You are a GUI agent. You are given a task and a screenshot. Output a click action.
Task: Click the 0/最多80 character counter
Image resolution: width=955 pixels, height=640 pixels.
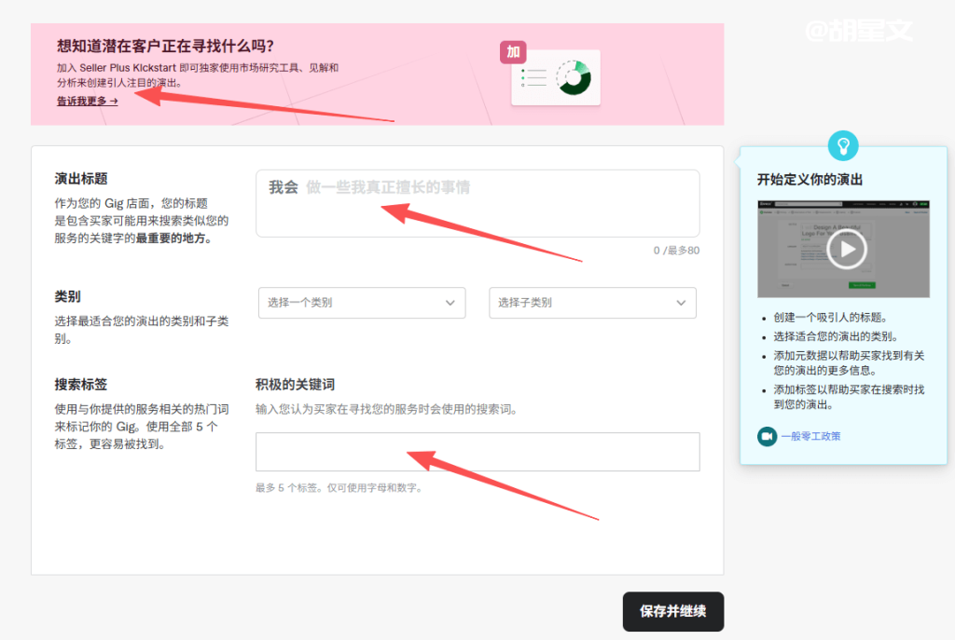point(676,251)
